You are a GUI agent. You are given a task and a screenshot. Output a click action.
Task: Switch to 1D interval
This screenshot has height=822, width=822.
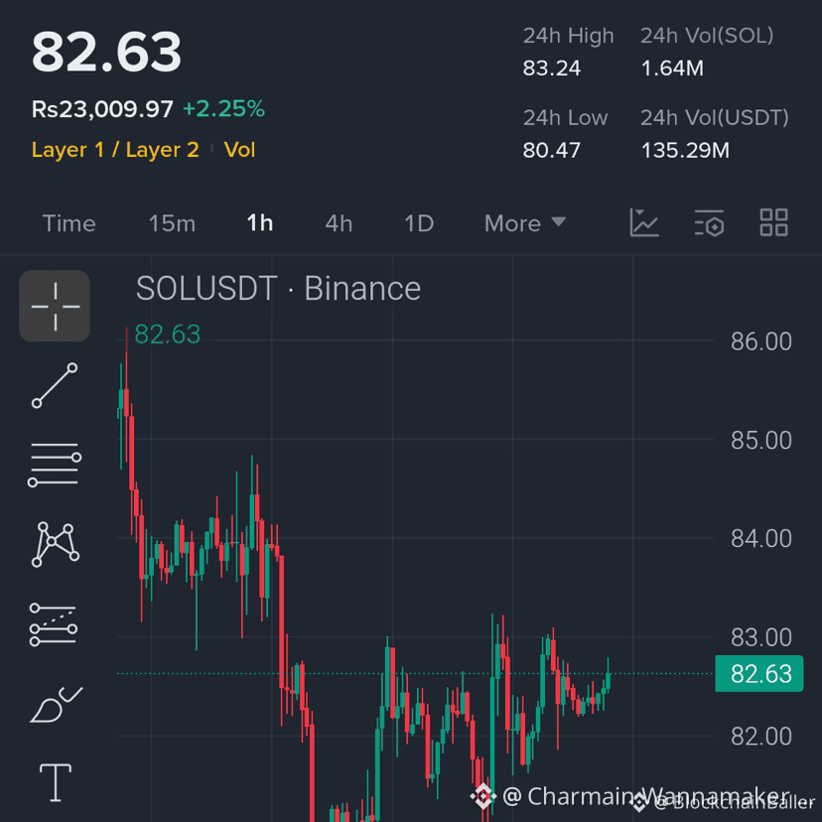(419, 223)
